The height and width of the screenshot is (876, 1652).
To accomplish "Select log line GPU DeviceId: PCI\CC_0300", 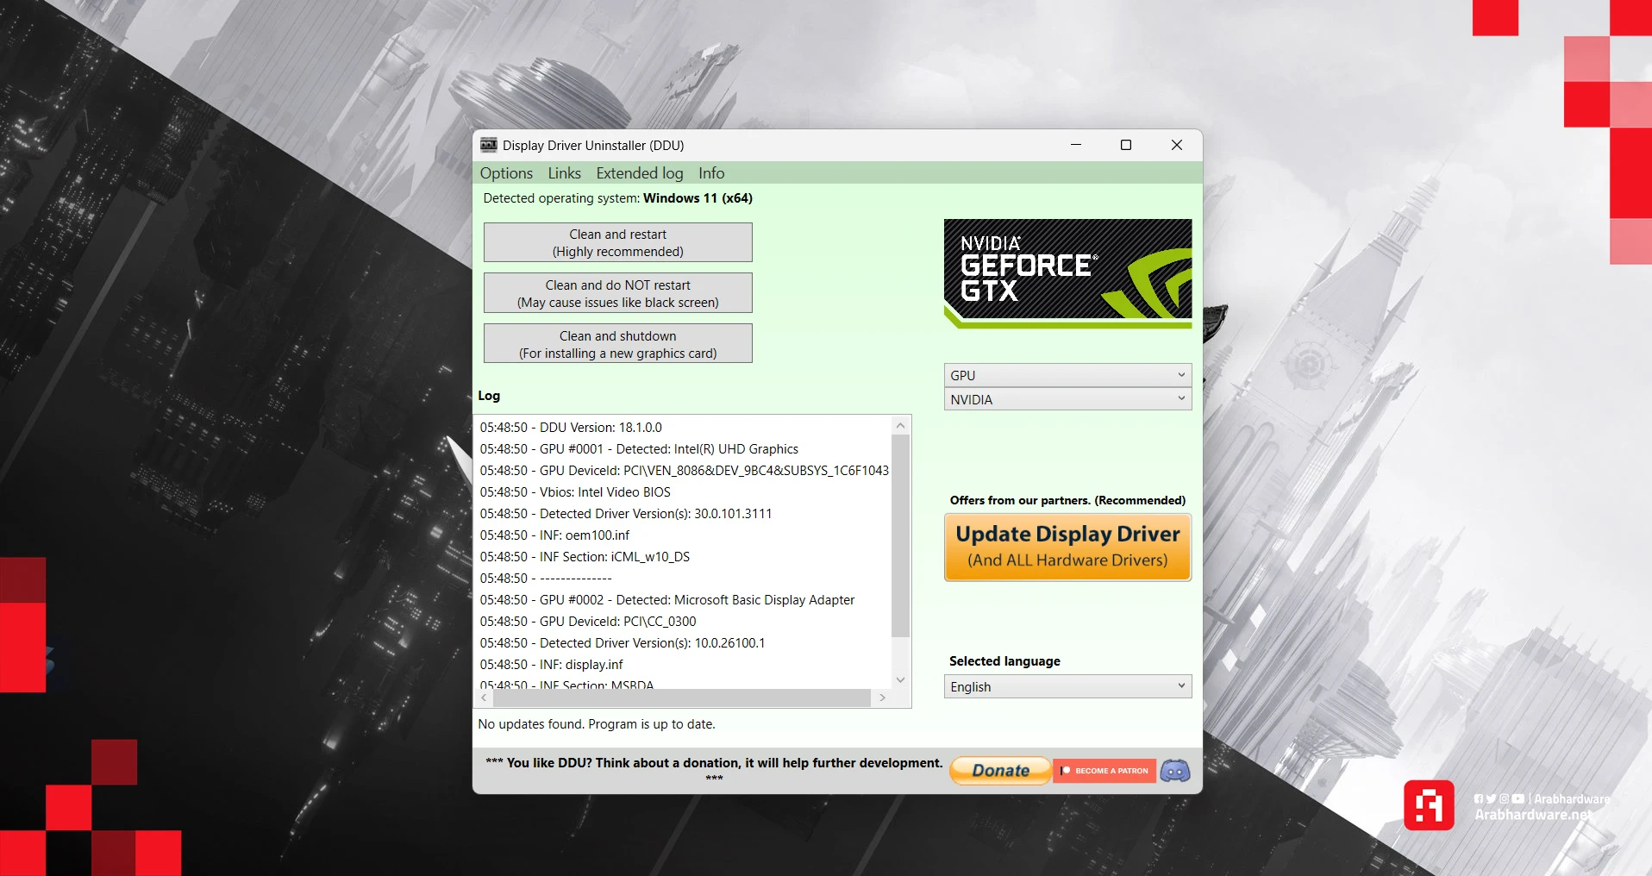I will (588, 622).
